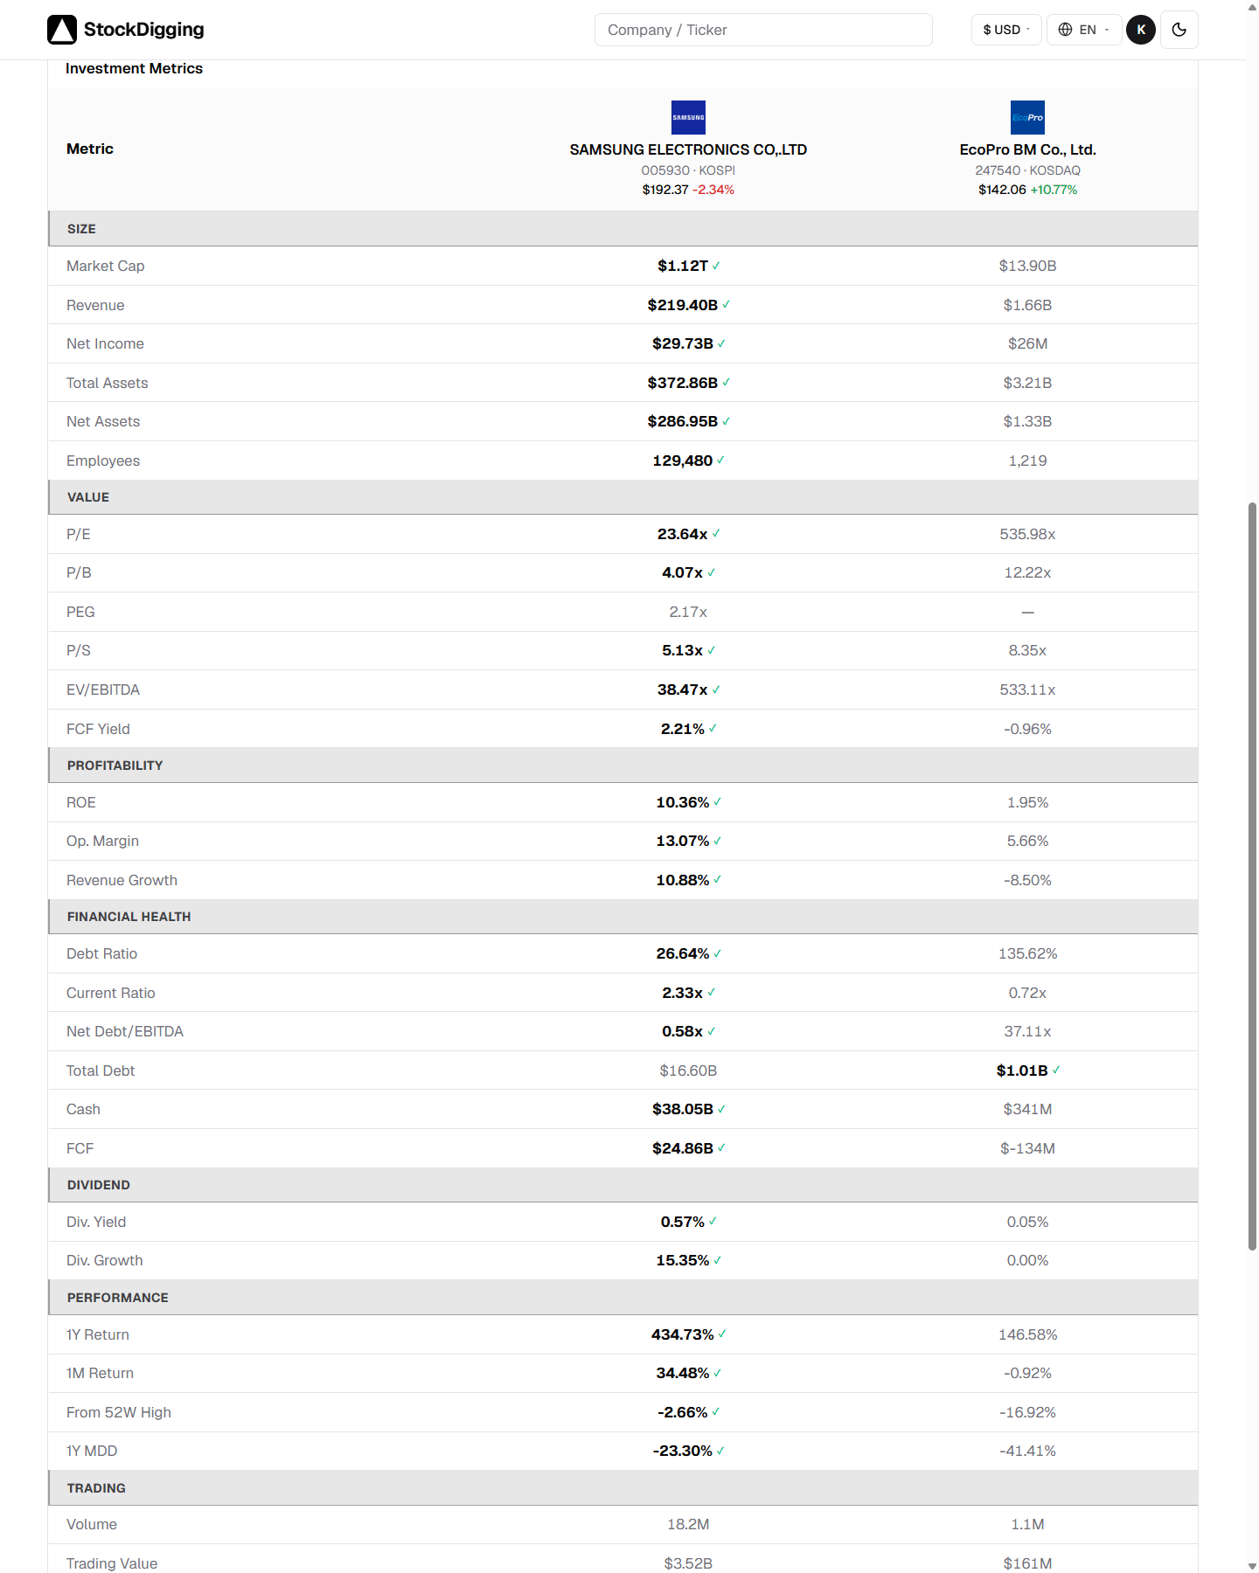The width and height of the screenshot is (1259, 1573).
Task: Open the K user avatar menu
Action: tap(1141, 30)
